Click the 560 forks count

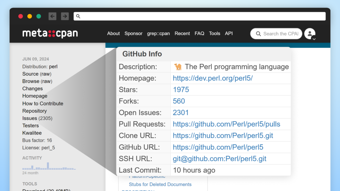(179, 101)
